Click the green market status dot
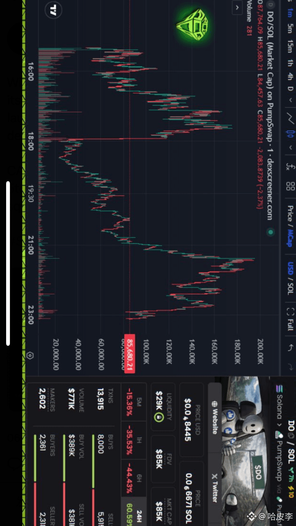This screenshot has height=526, width=296. click(271, 233)
